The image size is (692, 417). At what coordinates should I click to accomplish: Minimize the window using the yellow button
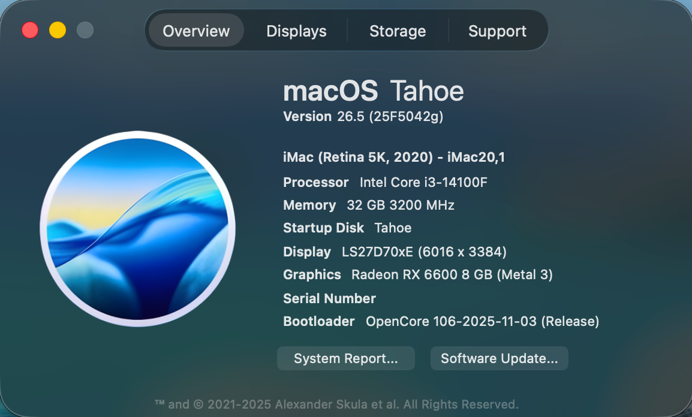[58, 30]
